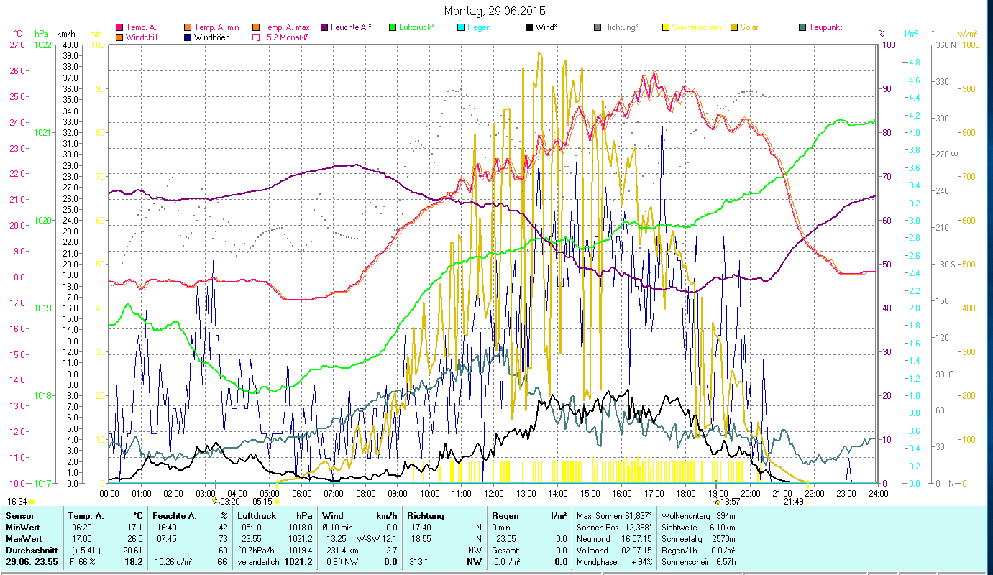Click the cyan Regen legend swatch
Screen dimensions: 993x575
pos(461,27)
